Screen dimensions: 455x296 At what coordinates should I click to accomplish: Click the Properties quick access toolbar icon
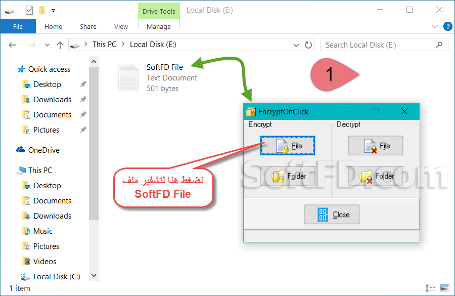pyautogui.click(x=29, y=11)
